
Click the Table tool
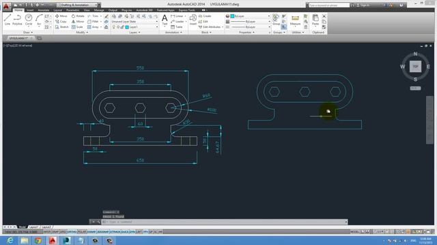pos(176,27)
